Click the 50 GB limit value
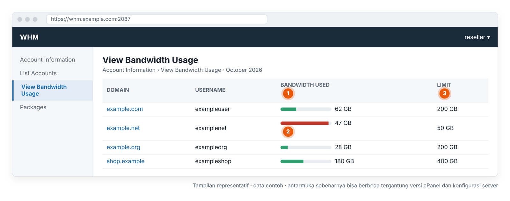The height and width of the screenshot is (201, 510). pyautogui.click(x=445, y=128)
